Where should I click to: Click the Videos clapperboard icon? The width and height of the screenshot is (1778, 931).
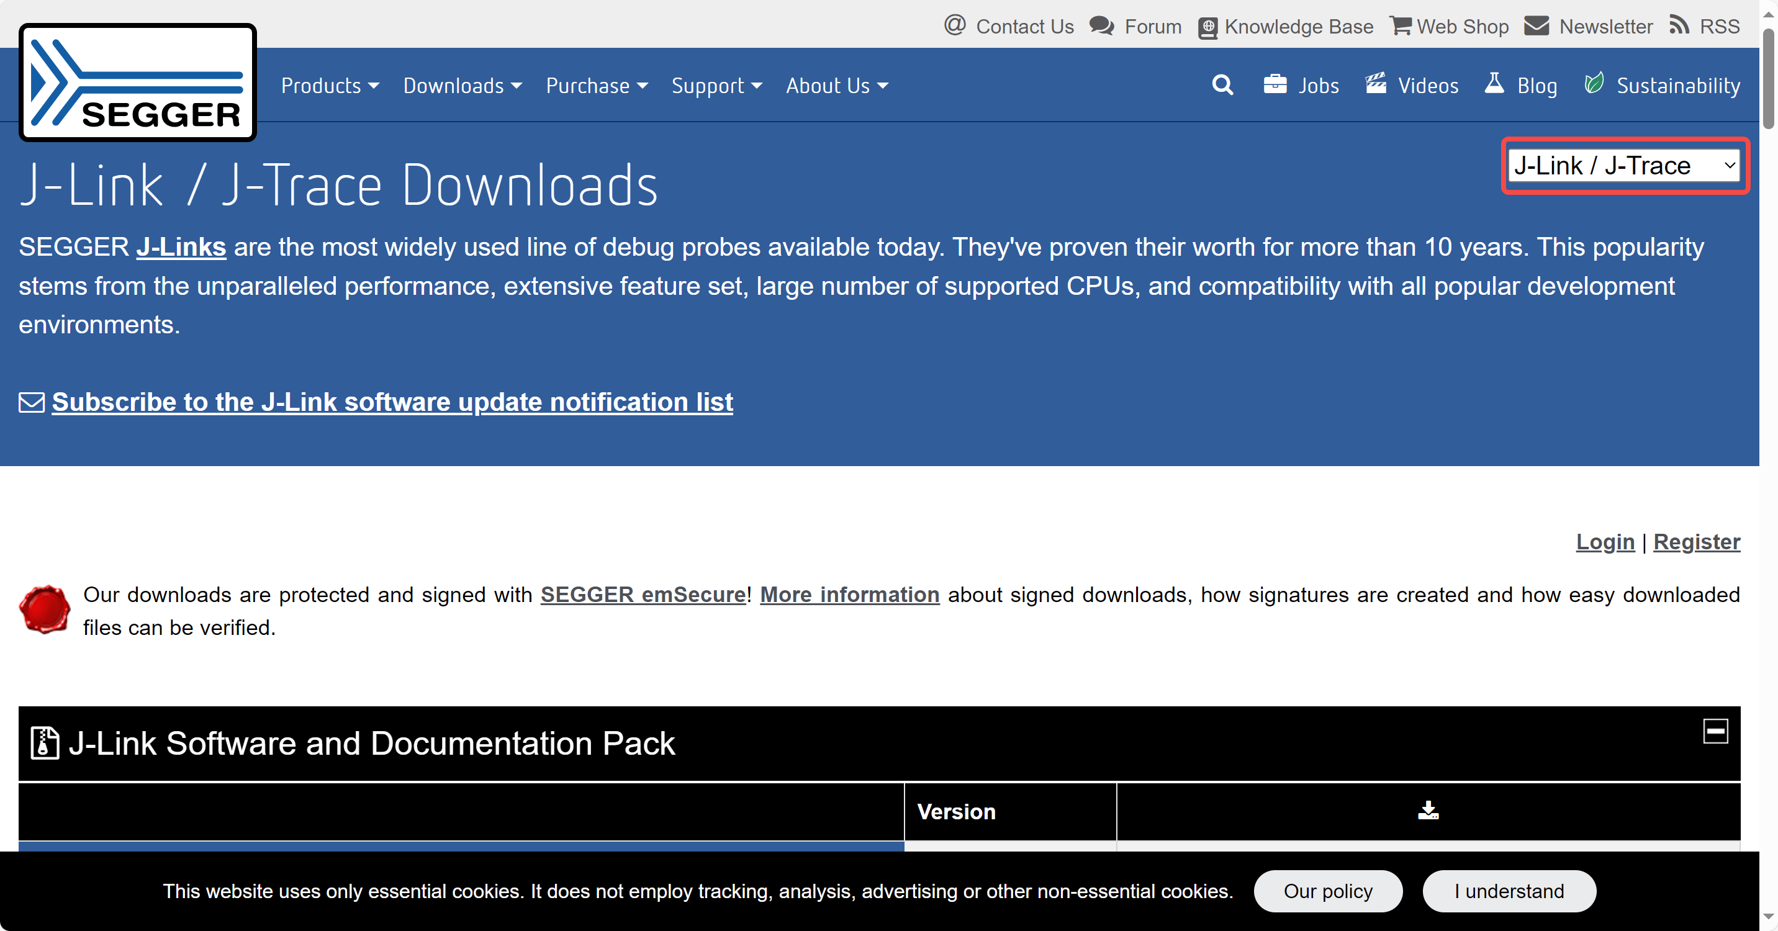coord(1376,84)
